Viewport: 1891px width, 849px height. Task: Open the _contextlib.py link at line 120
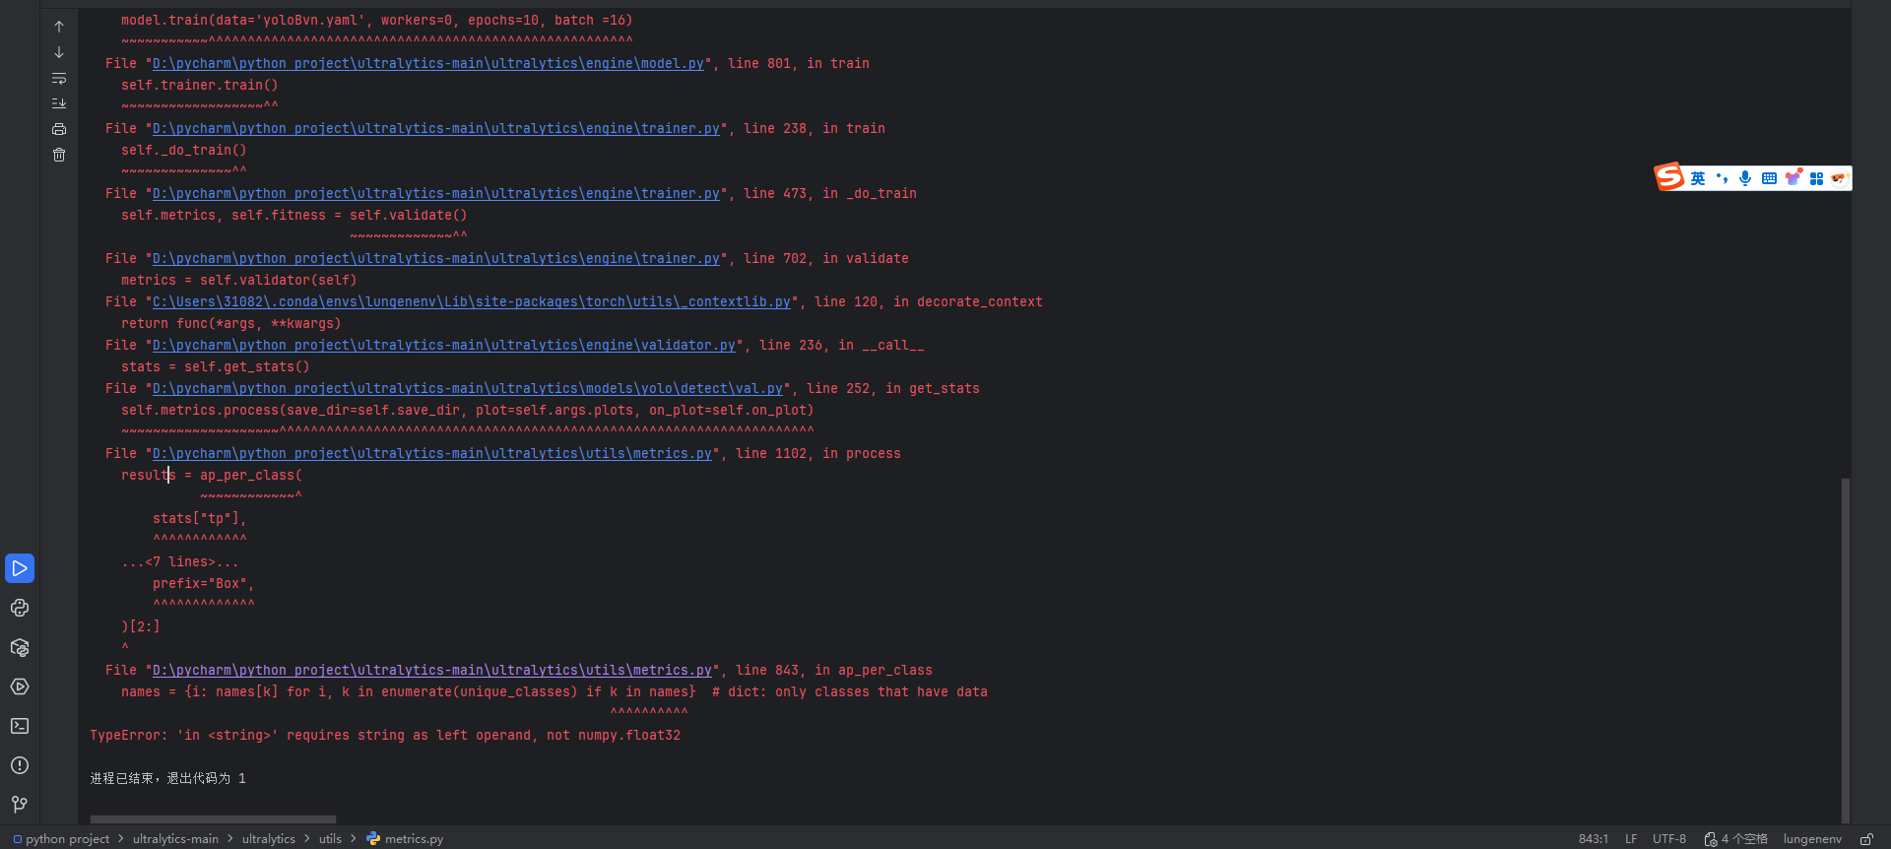click(x=472, y=301)
